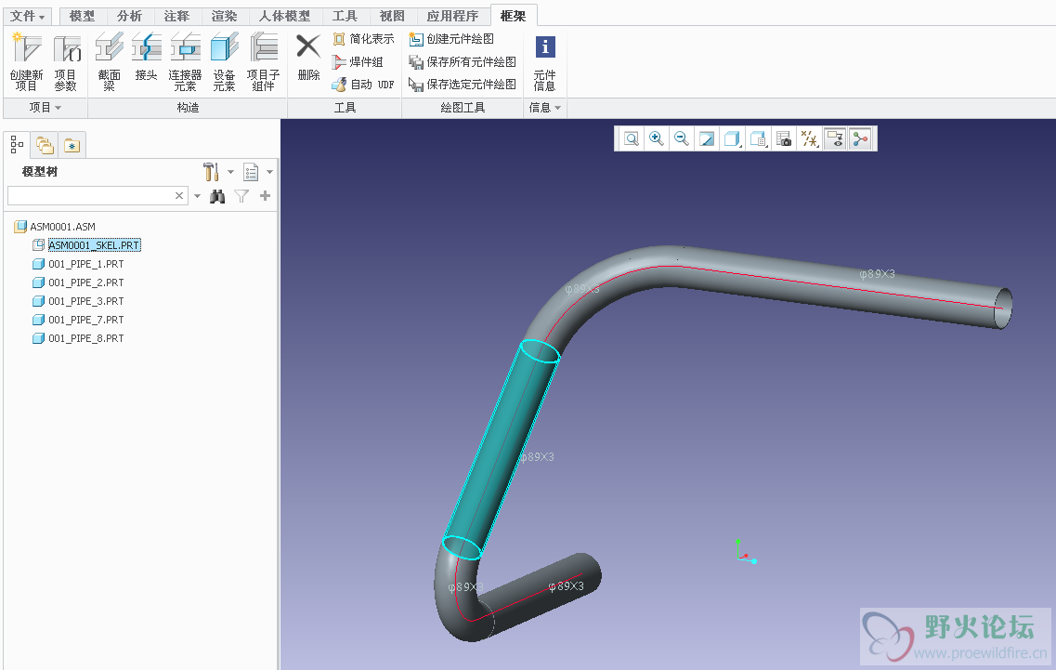Switch to the Render (渲染) ribbon tab
Viewport: 1056px width, 670px height.
tap(224, 16)
